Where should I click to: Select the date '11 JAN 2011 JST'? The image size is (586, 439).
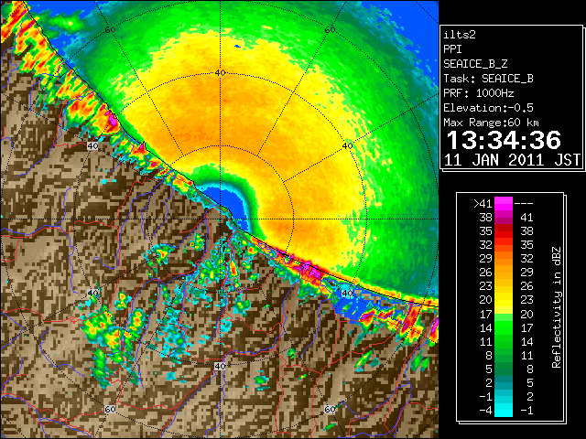coord(512,160)
